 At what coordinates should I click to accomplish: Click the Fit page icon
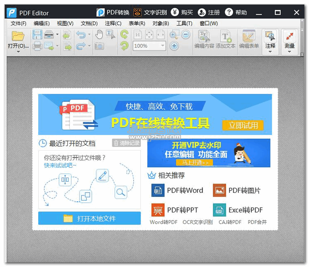click(149, 34)
